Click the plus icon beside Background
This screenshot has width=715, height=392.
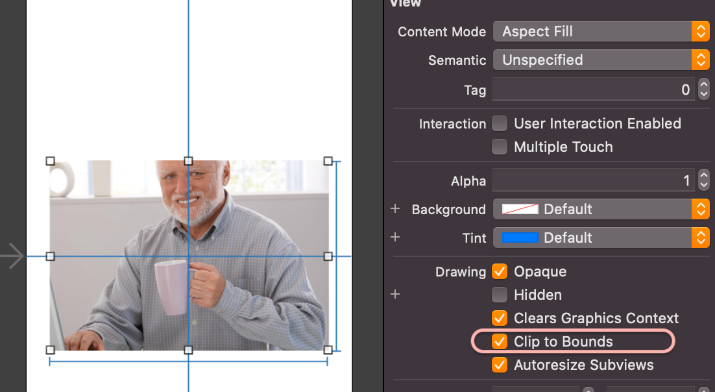[395, 209]
